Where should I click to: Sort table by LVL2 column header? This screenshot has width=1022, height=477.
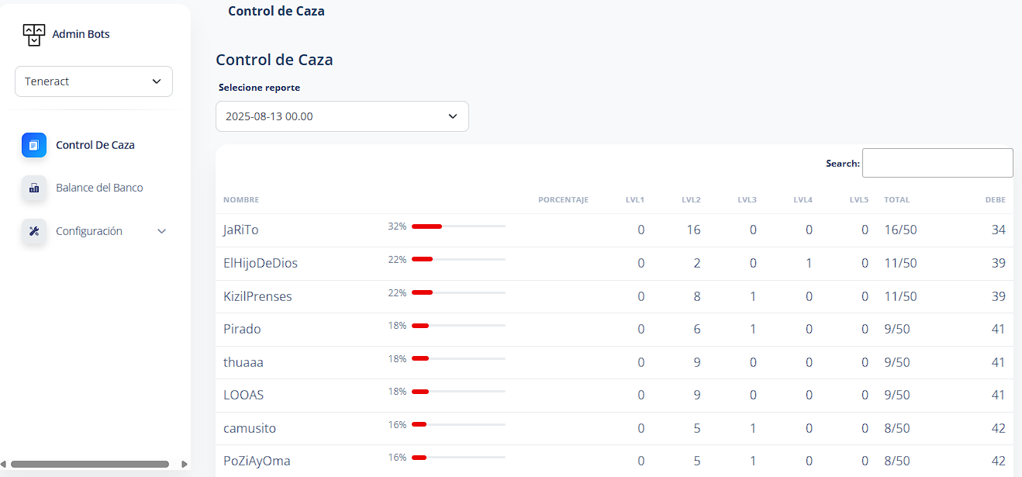pyautogui.click(x=691, y=200)
